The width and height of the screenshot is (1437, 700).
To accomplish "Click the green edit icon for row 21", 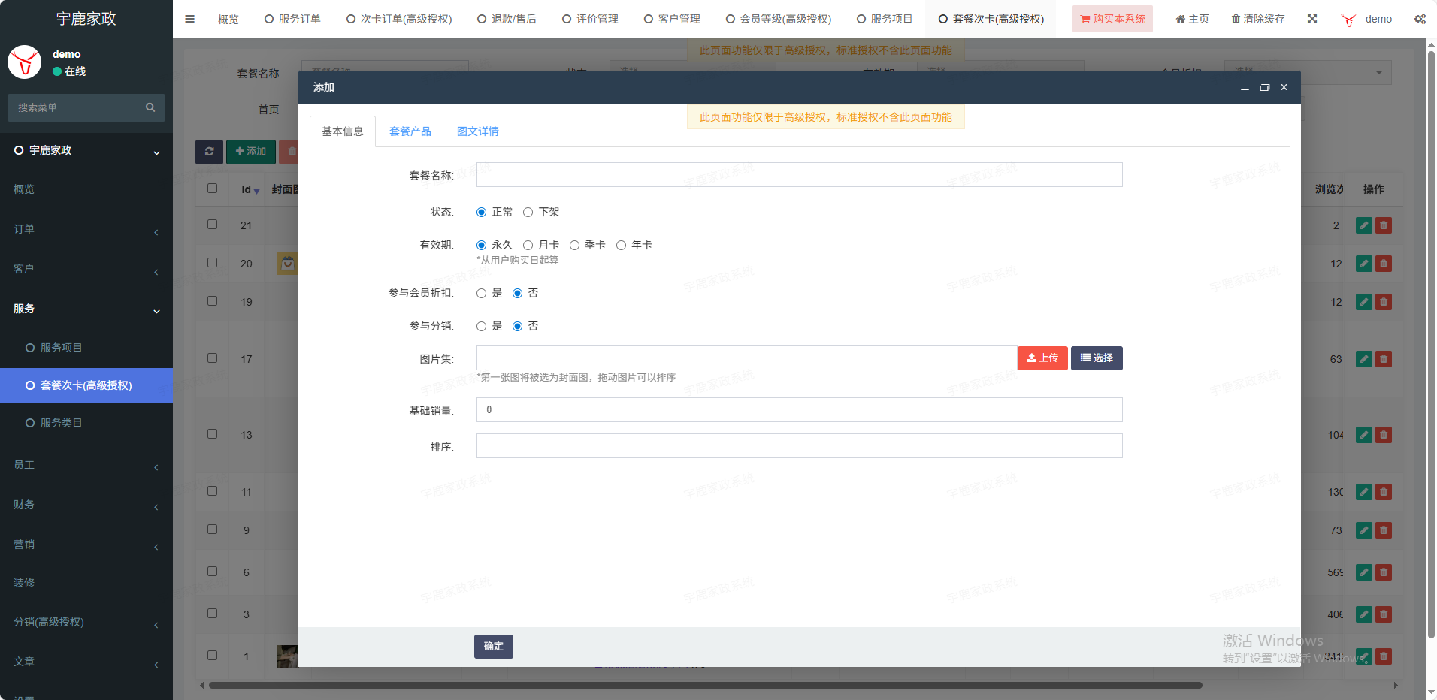I will [1363, 225].
